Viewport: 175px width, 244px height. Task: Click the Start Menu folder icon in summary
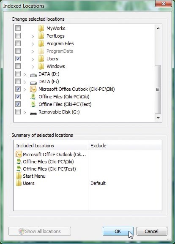click(19, 176)
